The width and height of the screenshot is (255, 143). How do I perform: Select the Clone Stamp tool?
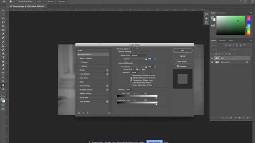(3, 46)
